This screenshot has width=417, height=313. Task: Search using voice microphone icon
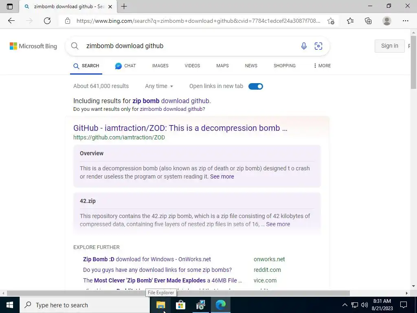coord(304,46)
